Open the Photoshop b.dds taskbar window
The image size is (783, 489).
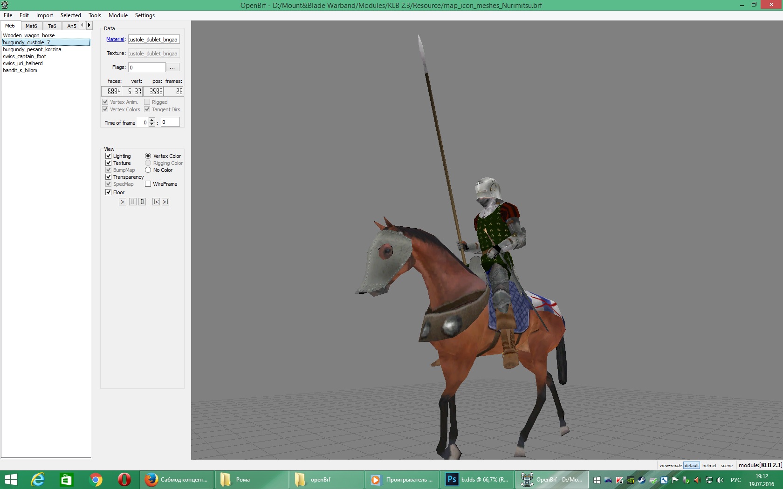[x=478, y=480]
